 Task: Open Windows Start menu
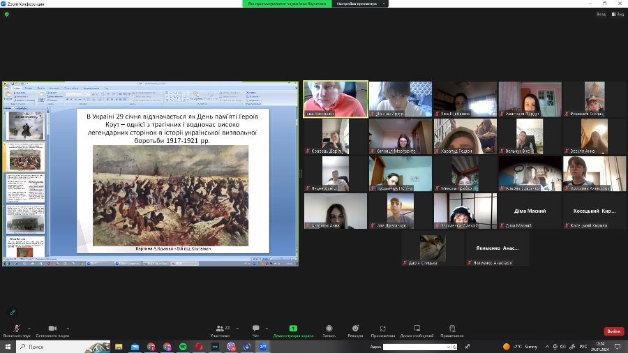[8, 347]
